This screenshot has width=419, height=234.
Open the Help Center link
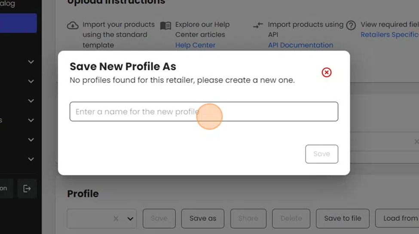pyautogui.click(x=195, y=45)
